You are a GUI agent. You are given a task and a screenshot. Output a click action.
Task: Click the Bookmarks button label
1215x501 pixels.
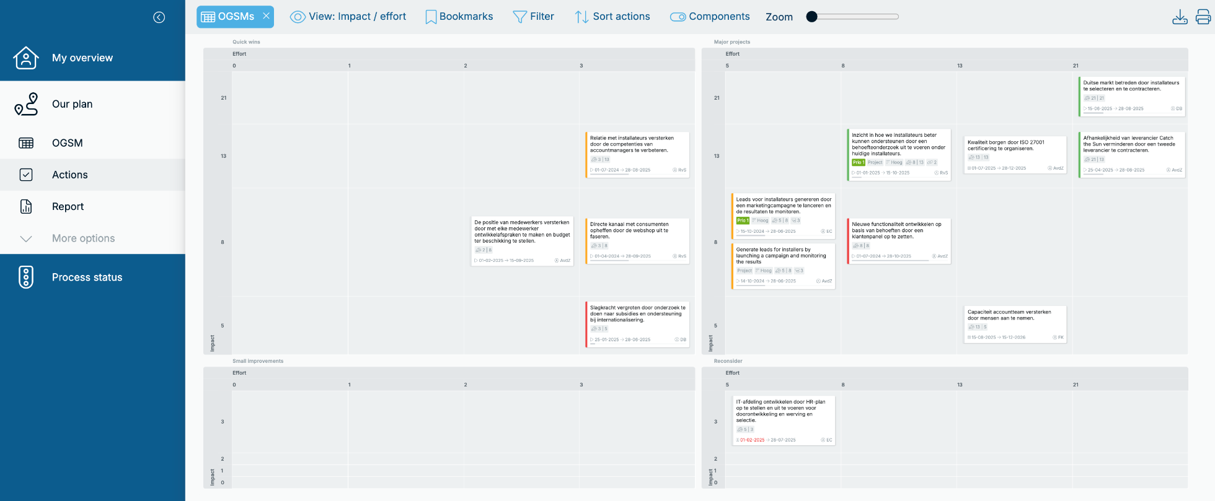[466, 17]
